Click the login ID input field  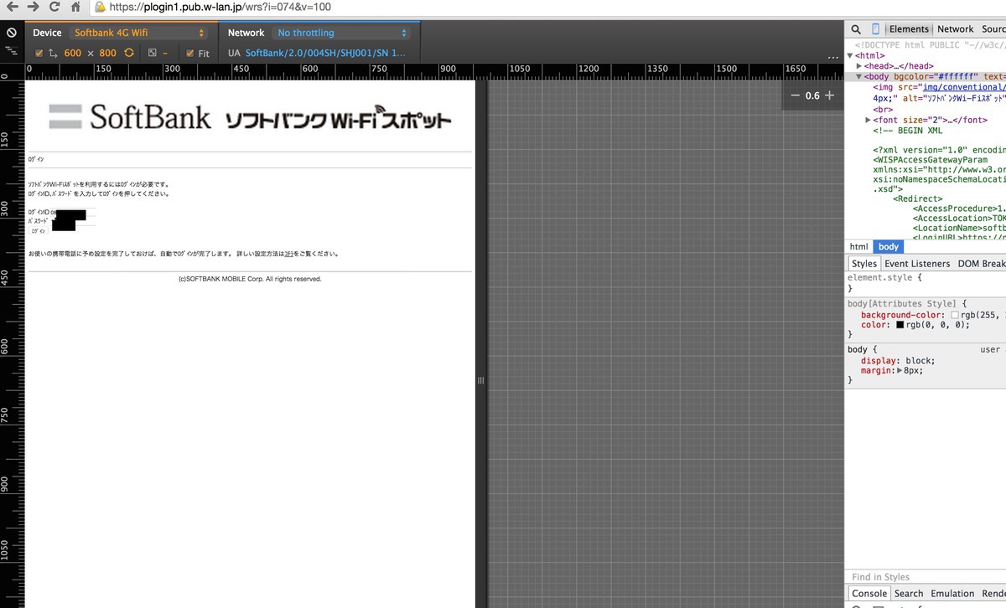73,213
